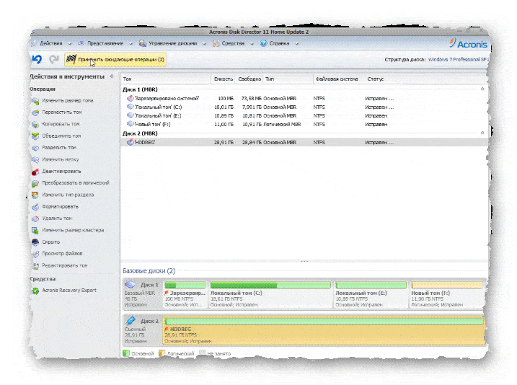
Task: Click the Разделить том icon
Action: click(x=35, y=148)
